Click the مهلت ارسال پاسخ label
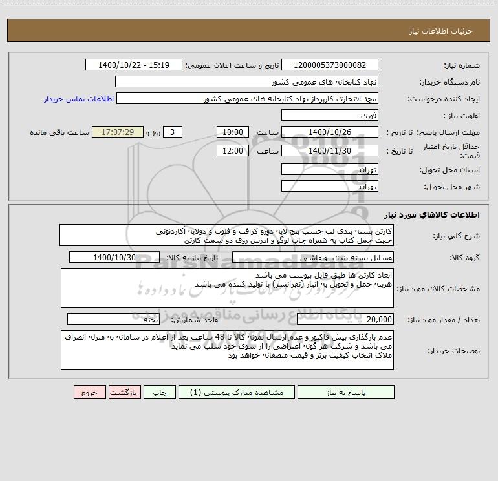 point(448,132)
